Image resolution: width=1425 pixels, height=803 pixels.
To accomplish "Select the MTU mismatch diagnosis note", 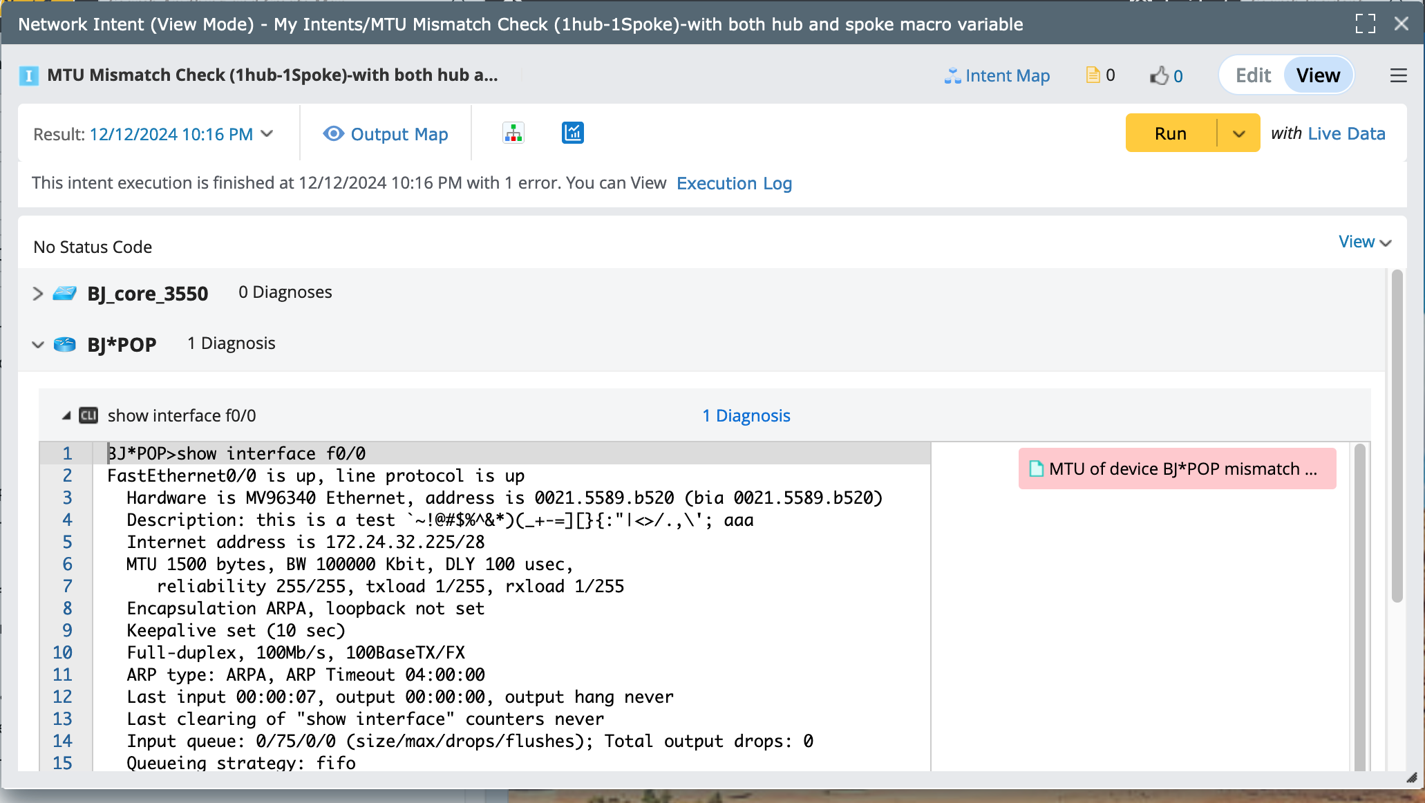I will tap(1176, 469).
